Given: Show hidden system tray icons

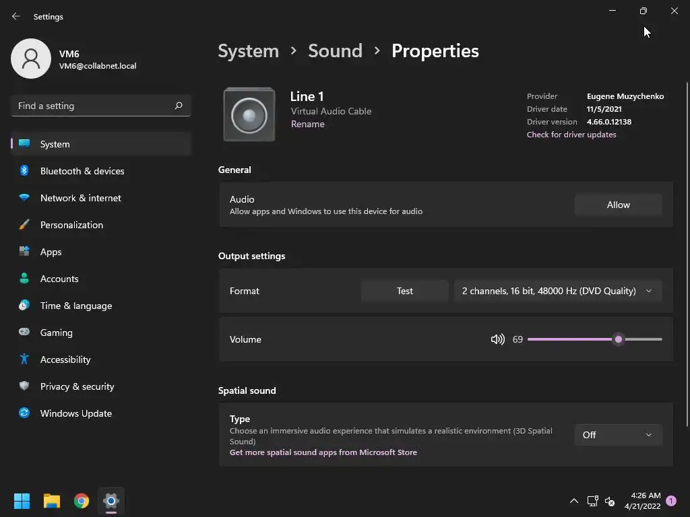Looking at the screenshot, I should [x=574, y=501].
